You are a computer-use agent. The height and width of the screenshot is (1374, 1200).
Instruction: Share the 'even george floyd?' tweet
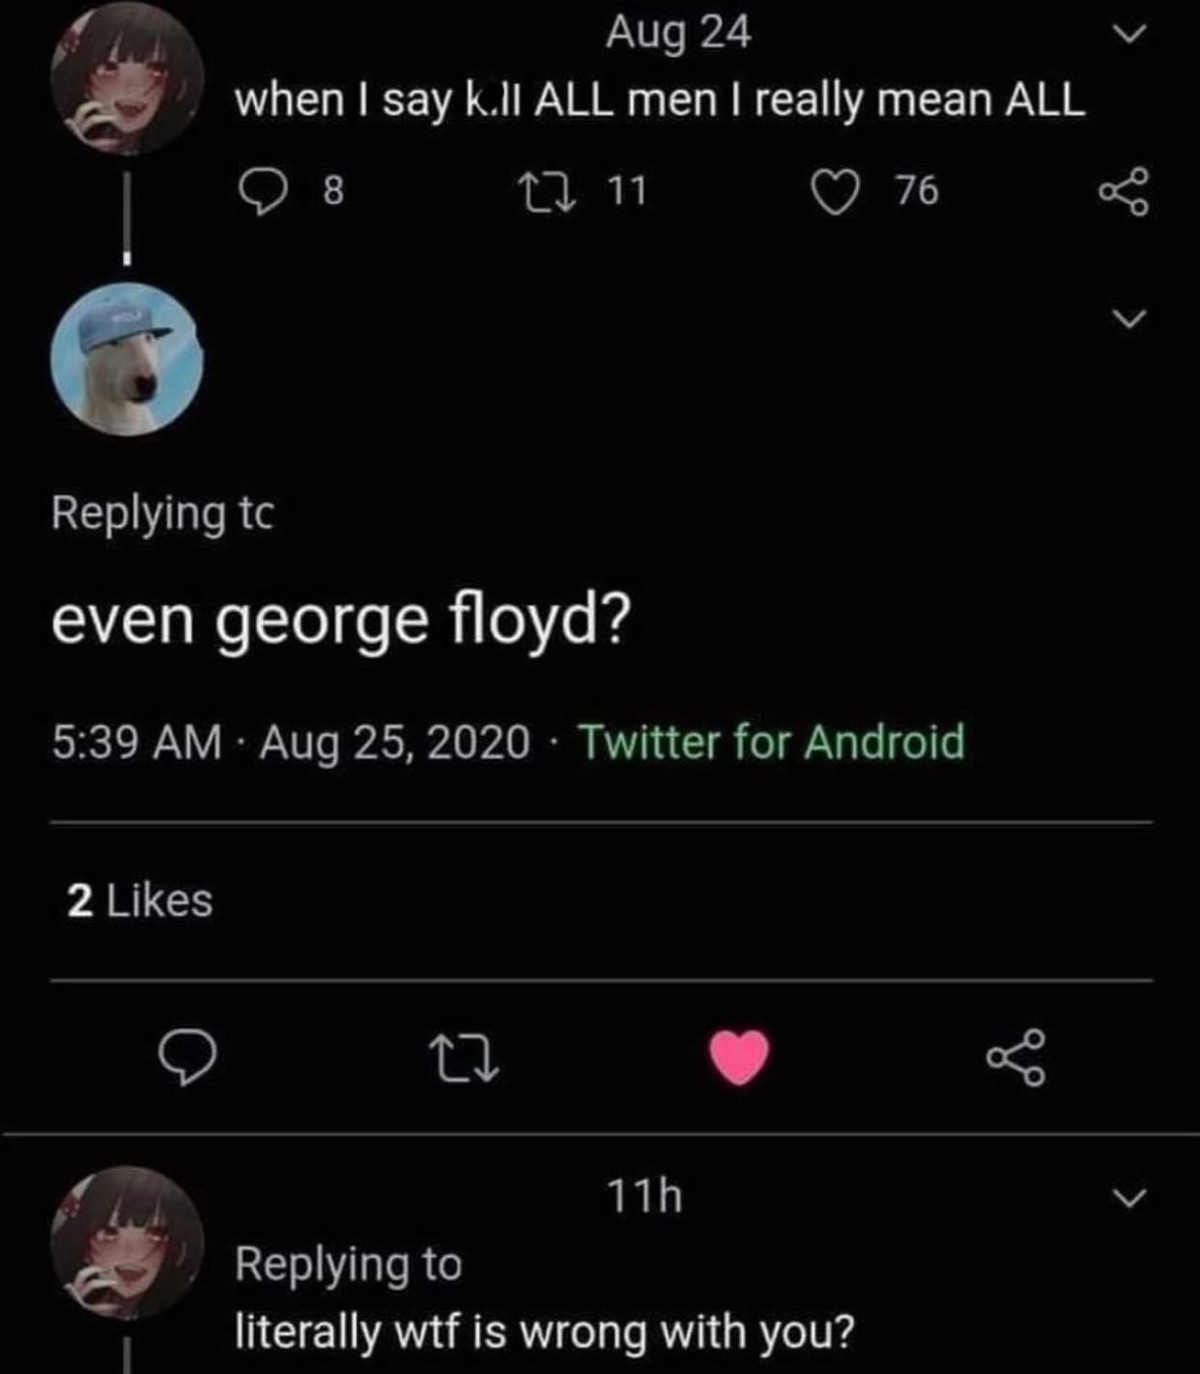click(1015, 1059)
